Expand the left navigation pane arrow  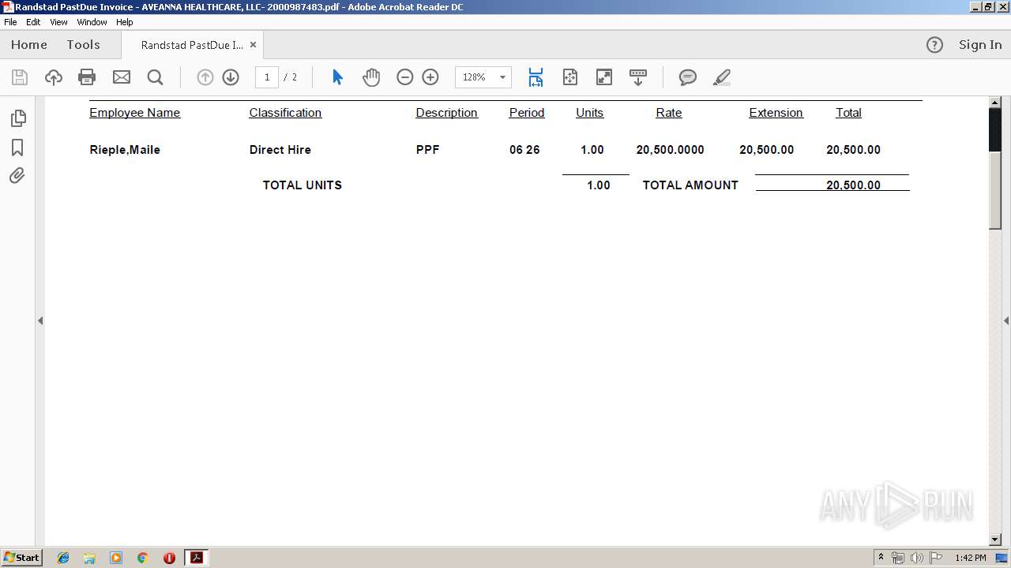[x=40, y=320]
